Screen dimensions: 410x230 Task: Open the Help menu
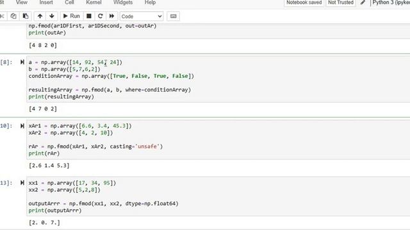150,3
